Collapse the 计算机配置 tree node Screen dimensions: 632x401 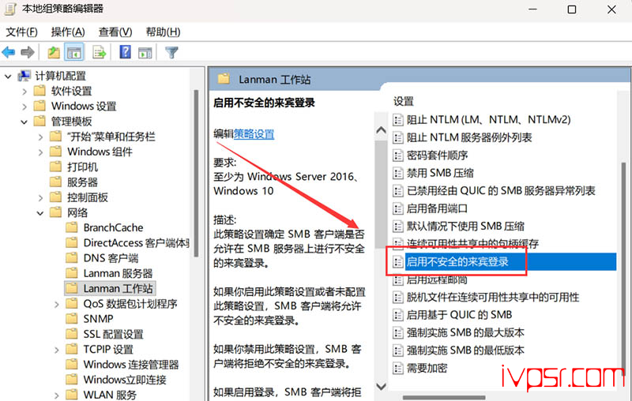[x=8, y=76]
